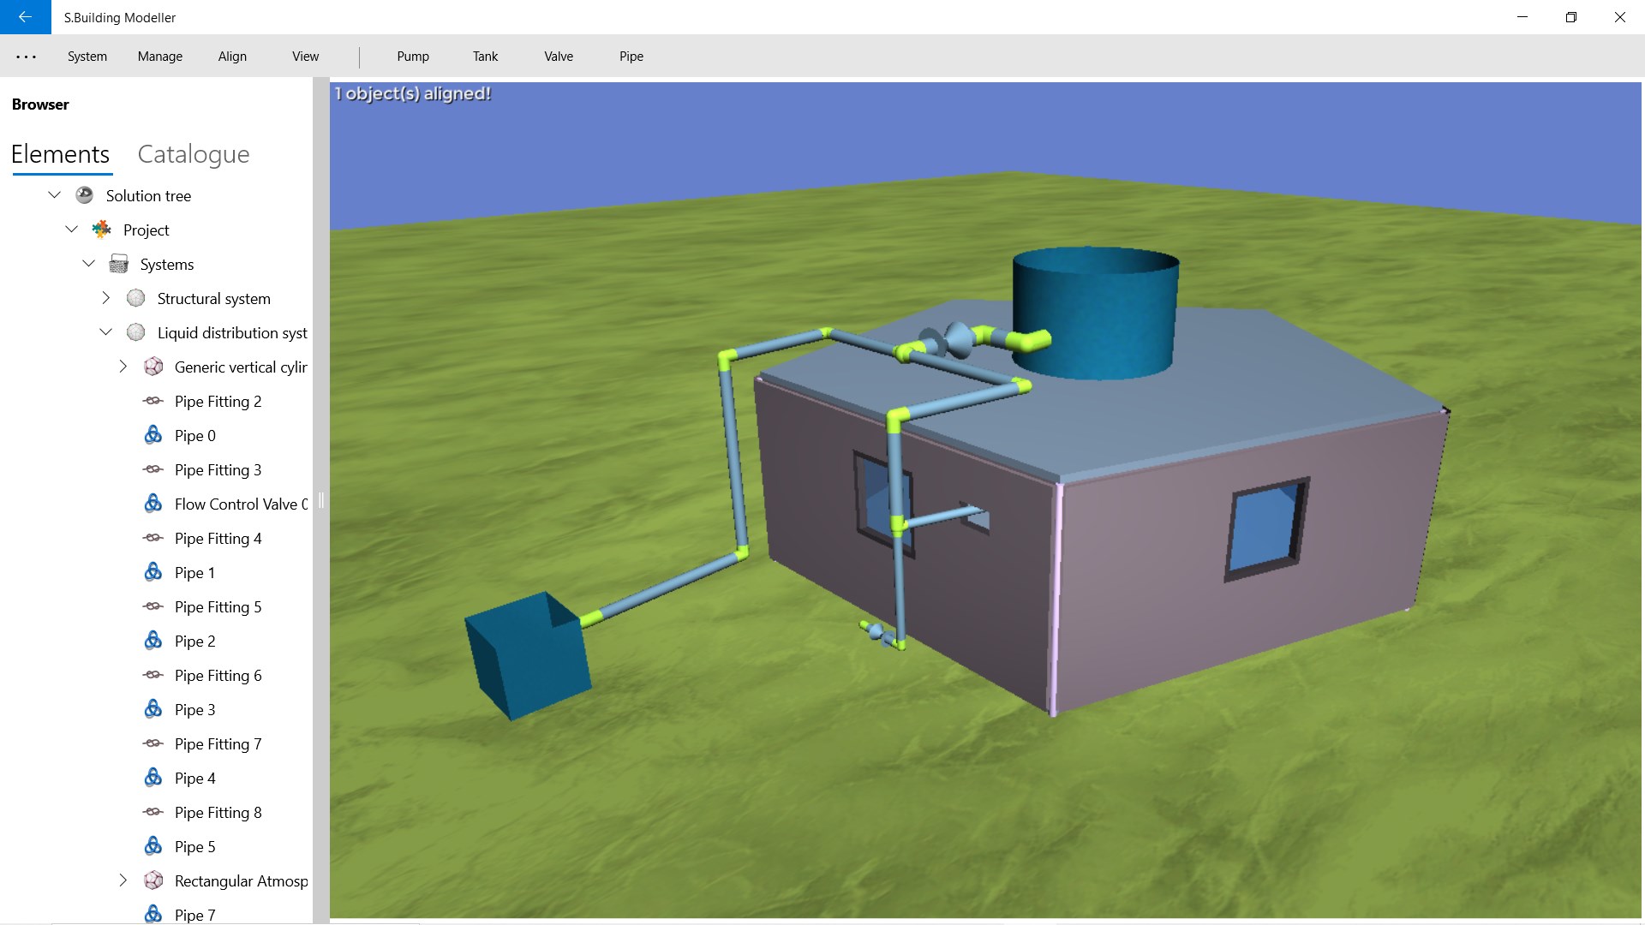
Task: Expand the Rectangular Atmospheric tank node
Action: click(x=123, y=880)
